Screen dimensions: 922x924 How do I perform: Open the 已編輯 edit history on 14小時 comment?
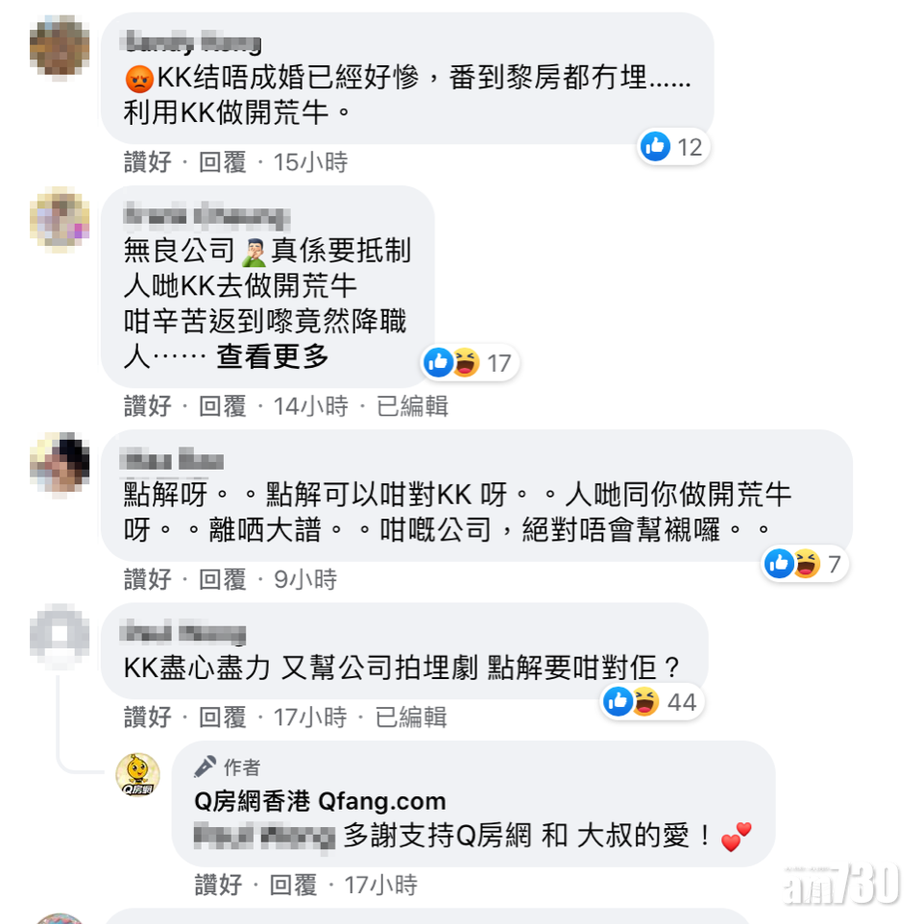(412, 406)
